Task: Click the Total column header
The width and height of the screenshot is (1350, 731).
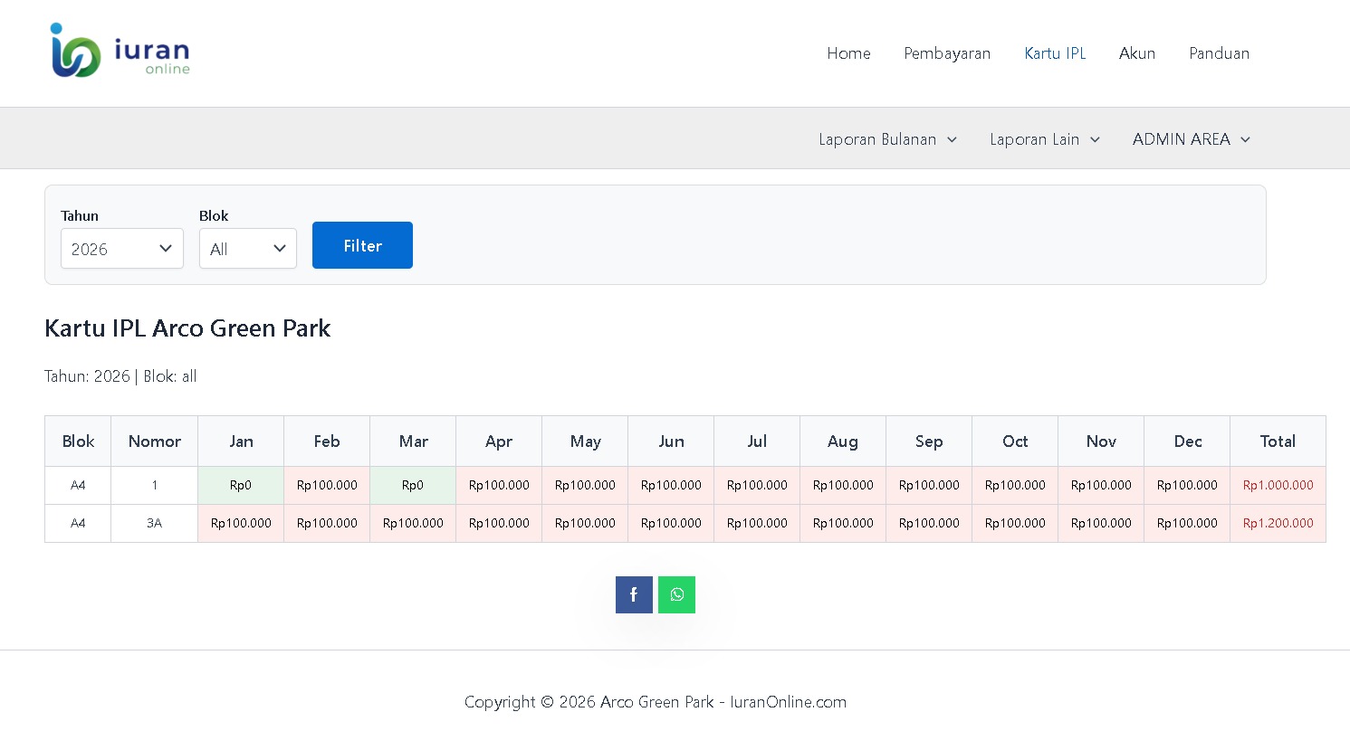Action: [1278, 441]
